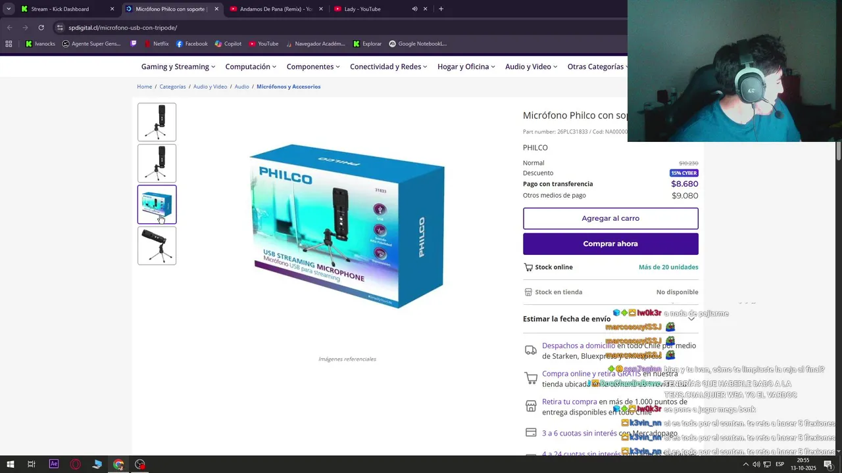
Task: Open a new browser tab
Action: 441,9
